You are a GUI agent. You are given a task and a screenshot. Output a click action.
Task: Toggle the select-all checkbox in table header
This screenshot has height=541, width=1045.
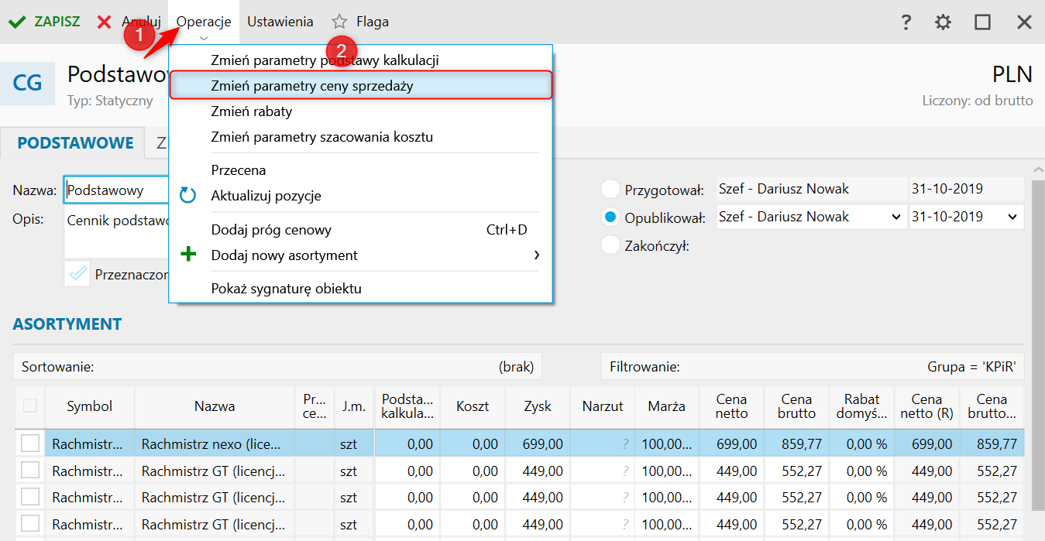(x=30, y=406)
